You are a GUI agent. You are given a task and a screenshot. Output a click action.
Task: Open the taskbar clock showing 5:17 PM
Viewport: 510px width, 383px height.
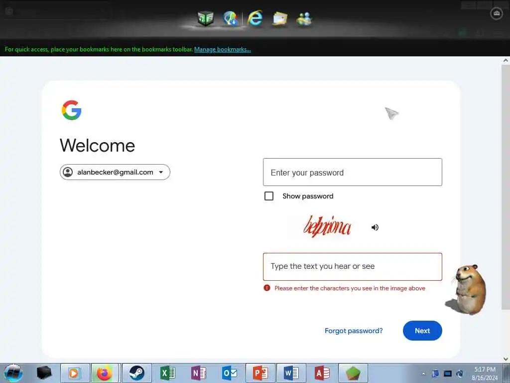(485, 373)
